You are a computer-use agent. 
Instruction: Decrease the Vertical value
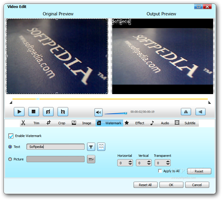149,164
